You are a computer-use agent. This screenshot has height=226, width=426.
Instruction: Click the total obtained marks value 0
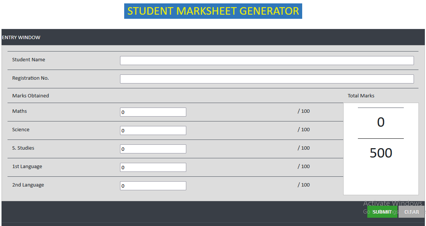point(381,123)
